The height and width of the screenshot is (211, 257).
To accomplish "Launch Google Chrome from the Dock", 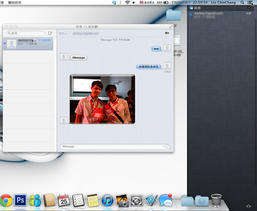I will point(5,200).
